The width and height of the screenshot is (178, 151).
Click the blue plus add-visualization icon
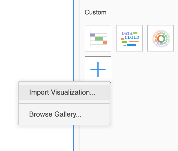click(x=98, y=69)
